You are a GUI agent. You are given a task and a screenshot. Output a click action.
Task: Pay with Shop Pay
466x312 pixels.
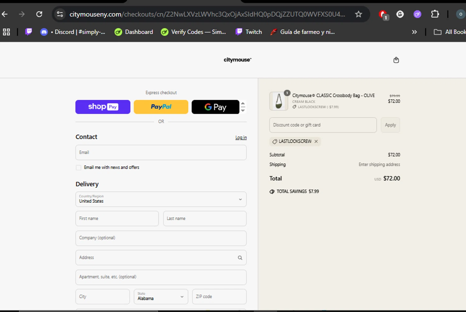103,107
